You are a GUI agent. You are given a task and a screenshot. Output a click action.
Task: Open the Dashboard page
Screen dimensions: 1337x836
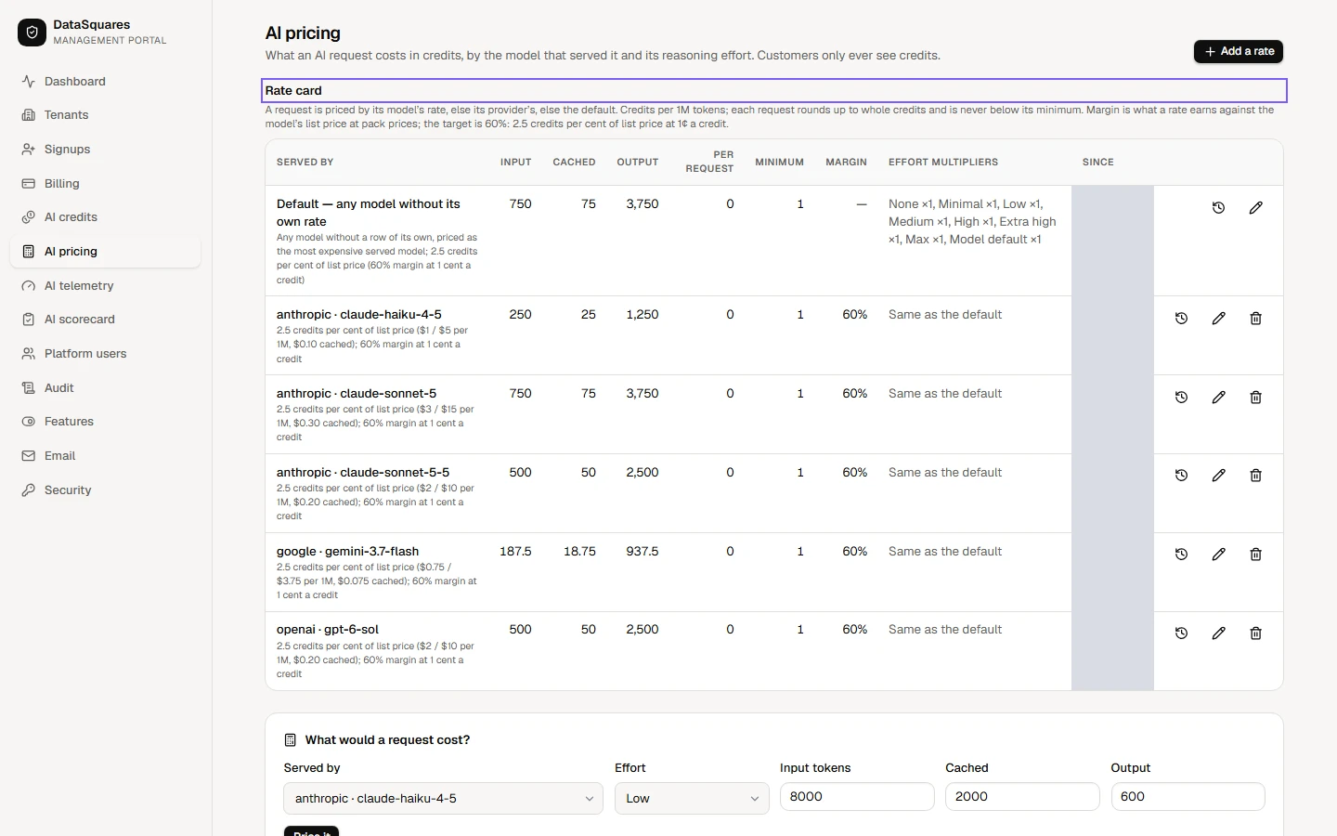pos(105,82)
